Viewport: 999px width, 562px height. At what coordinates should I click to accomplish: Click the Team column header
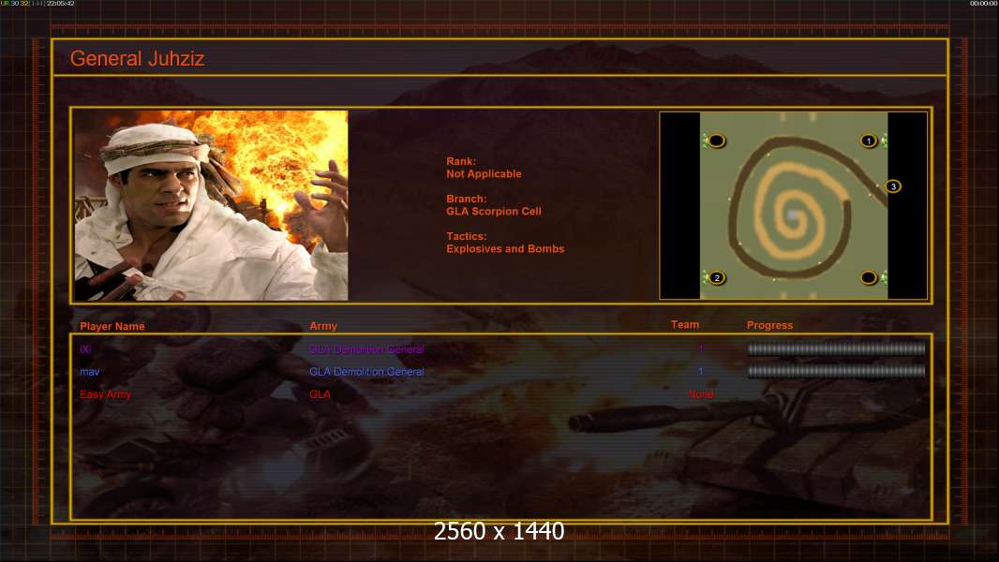coord(685,325)
